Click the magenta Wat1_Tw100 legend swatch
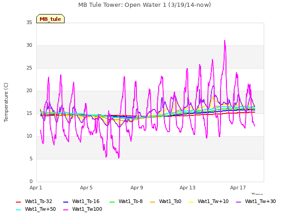This screenshot has width=291, height=218. click(65, 210)
